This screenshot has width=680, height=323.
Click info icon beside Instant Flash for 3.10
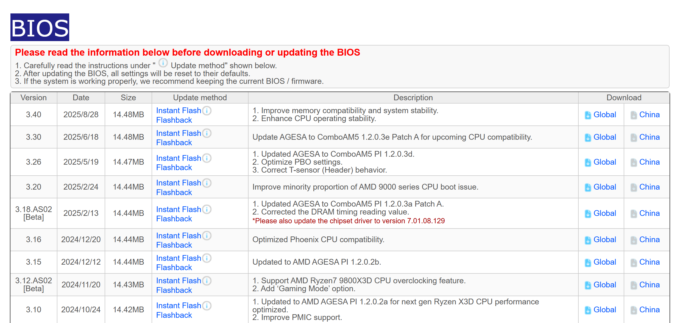[x=207, y=306]
